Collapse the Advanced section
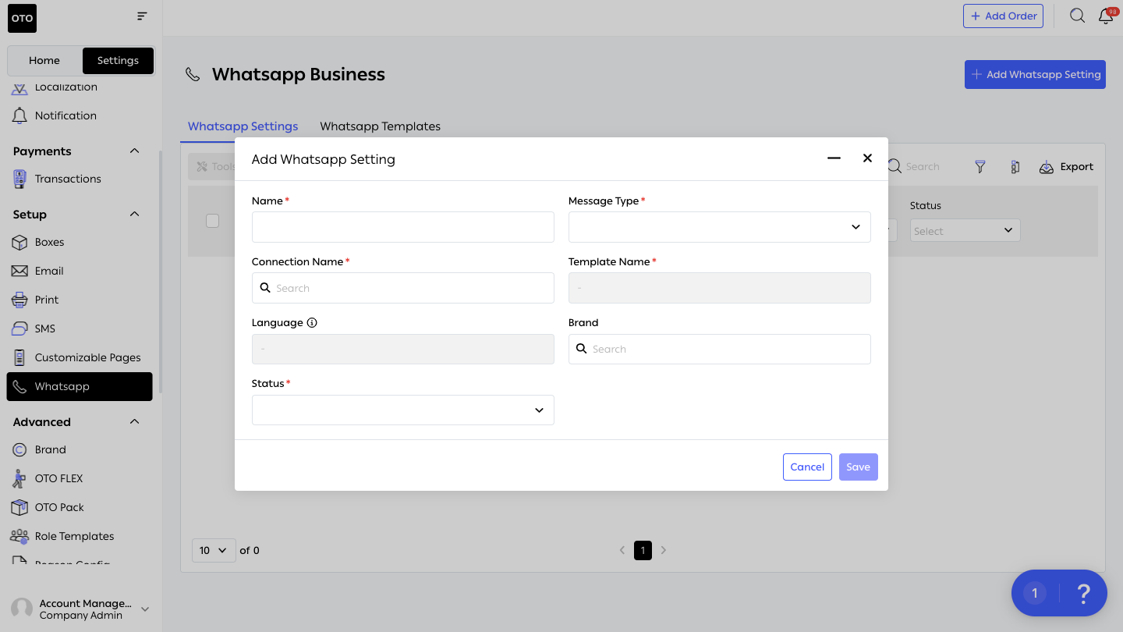 point(134,421)
